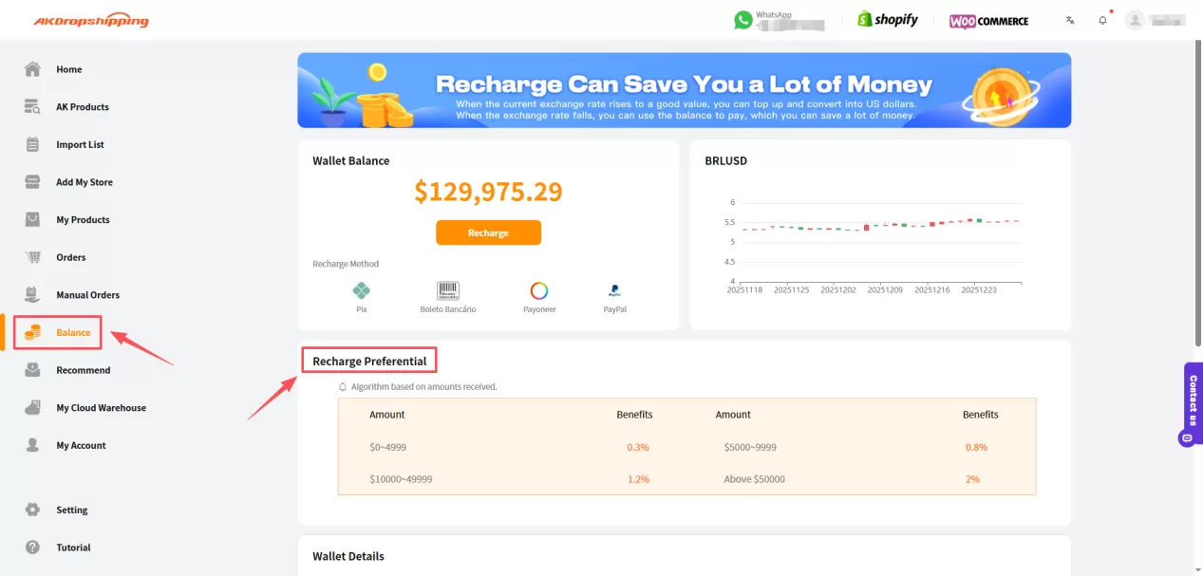Screen dimensions: 1203x576
Task: Switch language using the translation icon
Action: [1069, 19]
